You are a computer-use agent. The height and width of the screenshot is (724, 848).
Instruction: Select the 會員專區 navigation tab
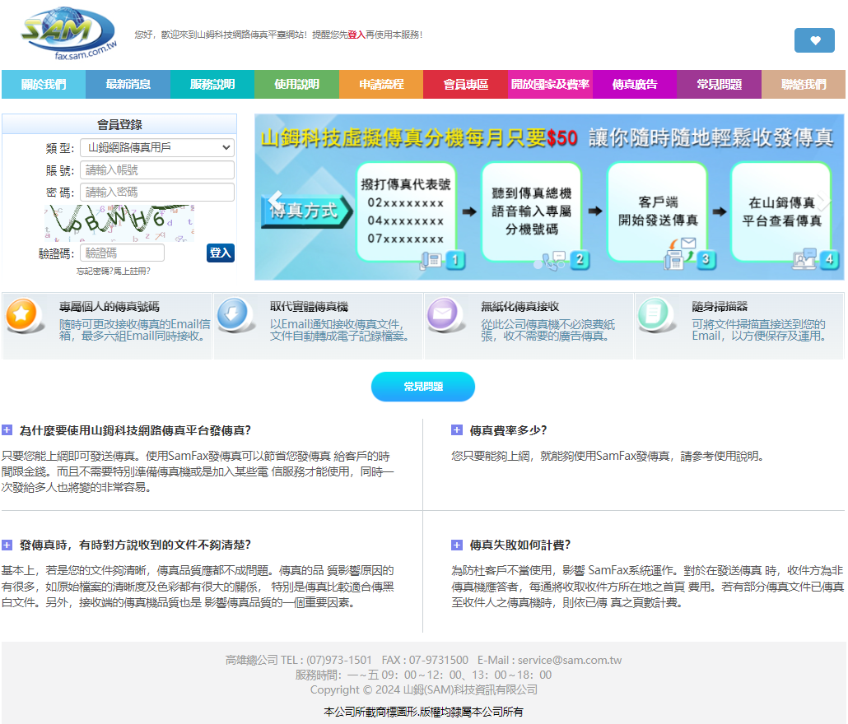(466, 85)
